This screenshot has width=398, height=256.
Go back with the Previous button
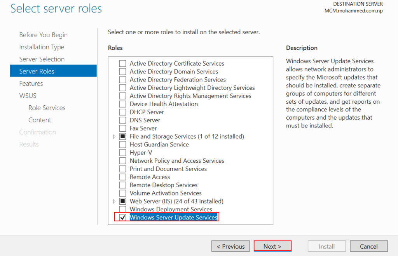tap(230, 246)
